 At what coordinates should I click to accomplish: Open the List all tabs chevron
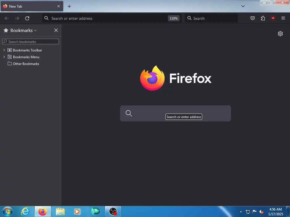[x=243, y=6]
